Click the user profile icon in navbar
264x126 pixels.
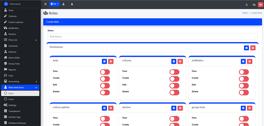coord(72,4)
